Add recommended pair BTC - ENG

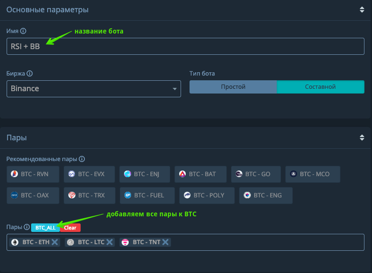(266, 195)
